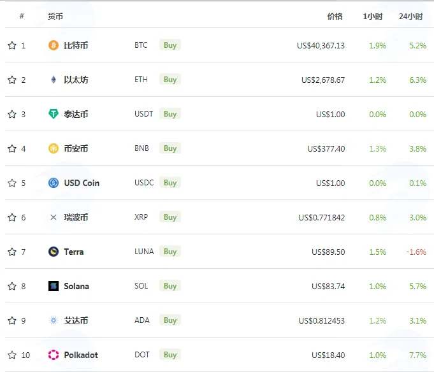This screenshot has width=434, height=372.
Task: Toggle favorite star for XRP row
Action: [12, 217]
